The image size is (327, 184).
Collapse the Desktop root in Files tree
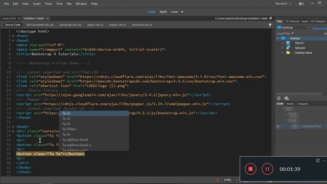tap(278, 38)
